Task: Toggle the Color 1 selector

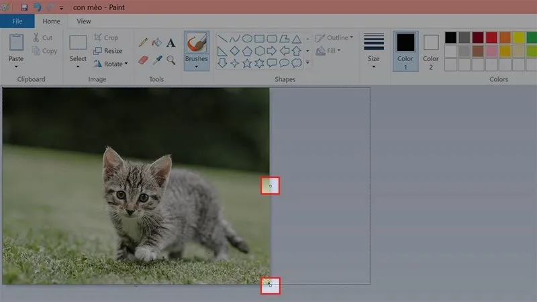Action: click(405, 50)
